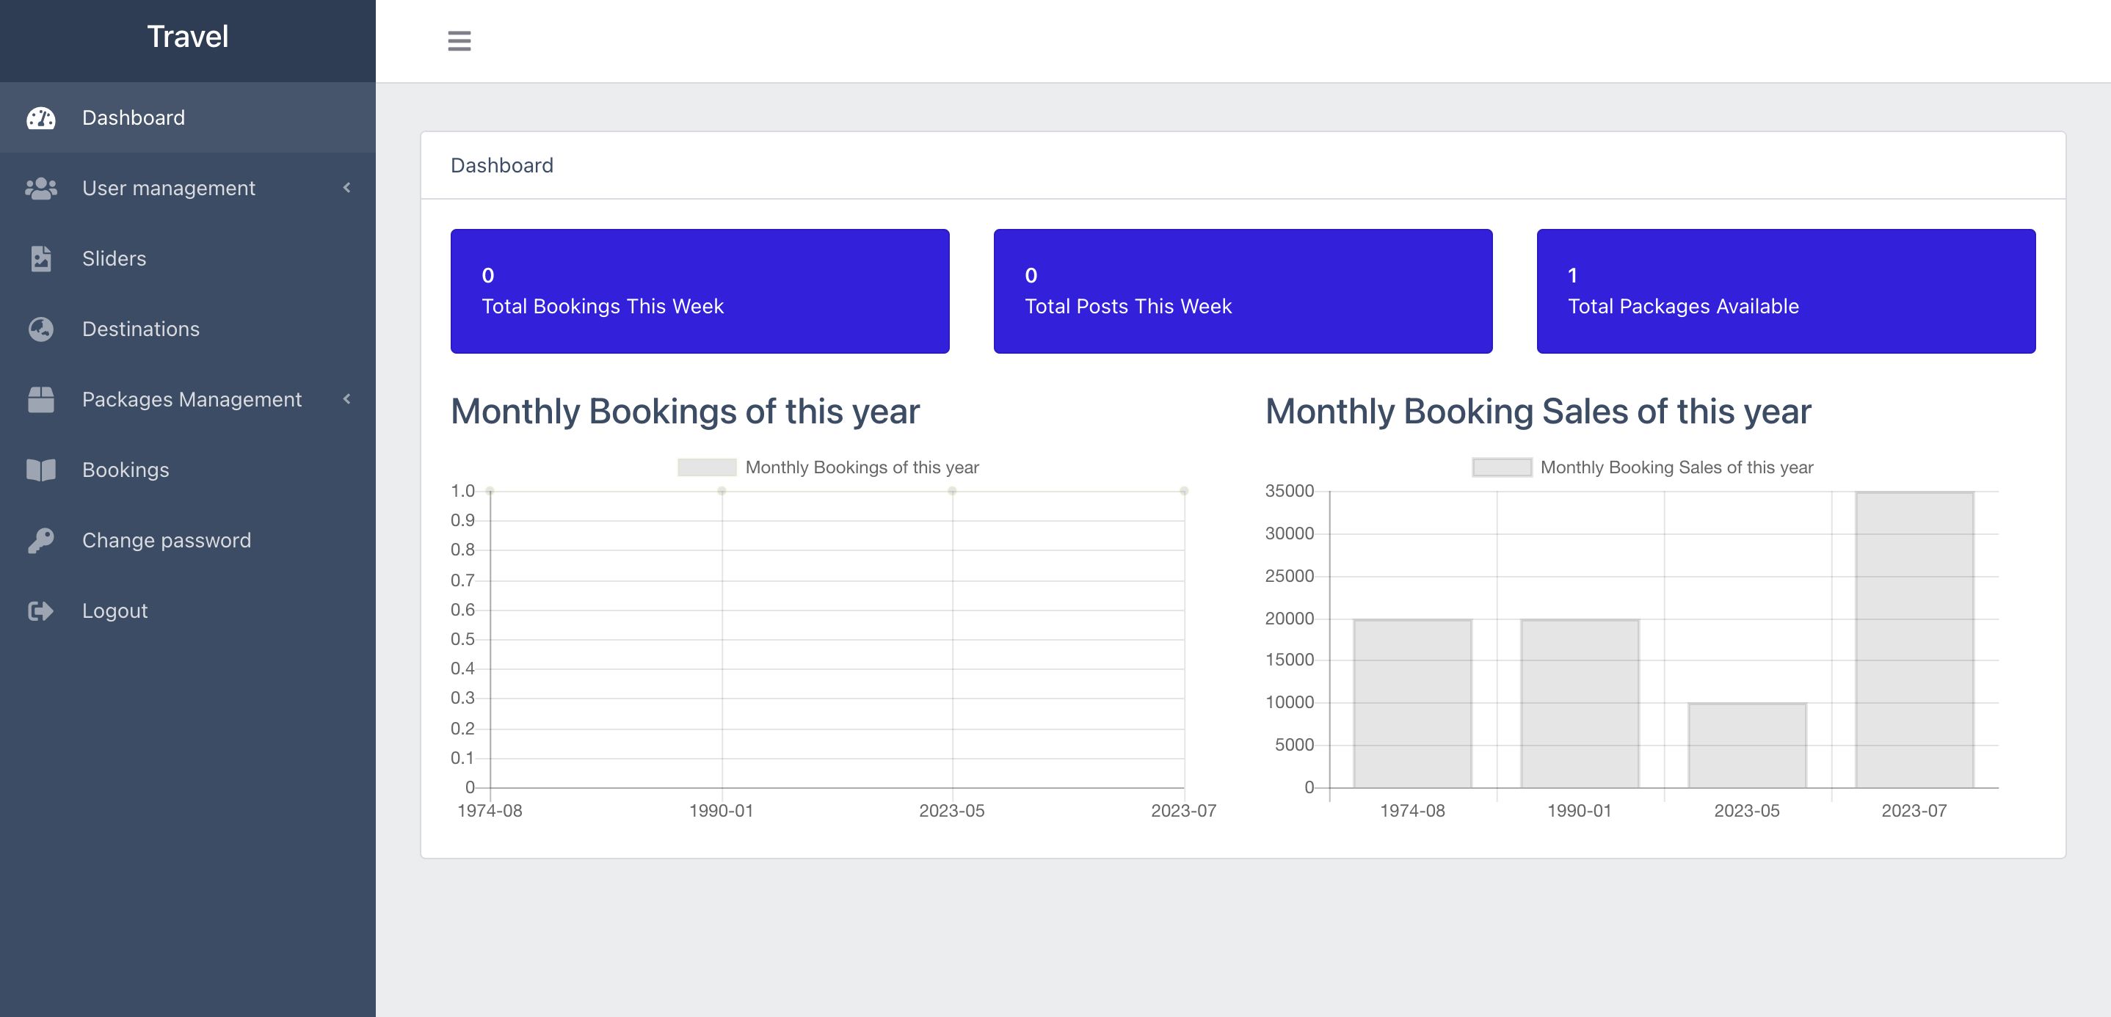Expand the User management chevron
Viewport: 2111px width, 1017px height.
click(346, 188)
